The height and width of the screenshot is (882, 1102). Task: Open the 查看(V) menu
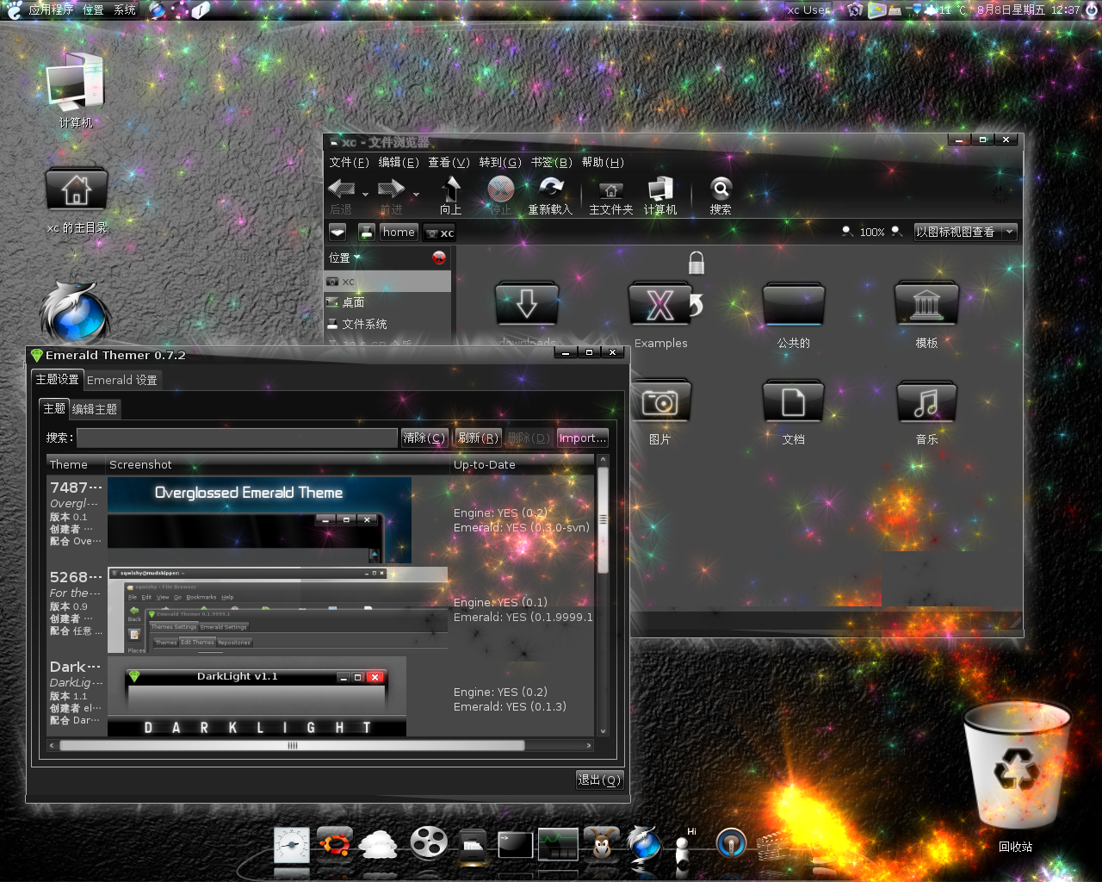pyautogui.click(x=449, y=162)
